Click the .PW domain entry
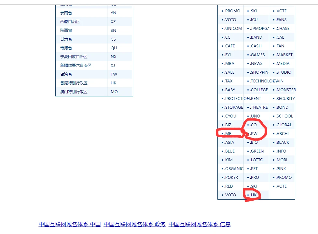This screenshot has height=234, width=318. 254,134
